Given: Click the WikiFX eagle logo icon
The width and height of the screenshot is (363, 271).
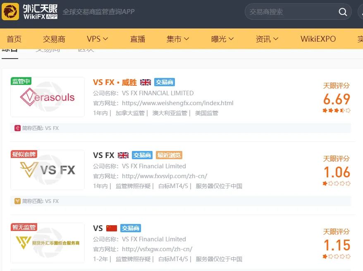Looking at the screenshot, I should point(10,12).
